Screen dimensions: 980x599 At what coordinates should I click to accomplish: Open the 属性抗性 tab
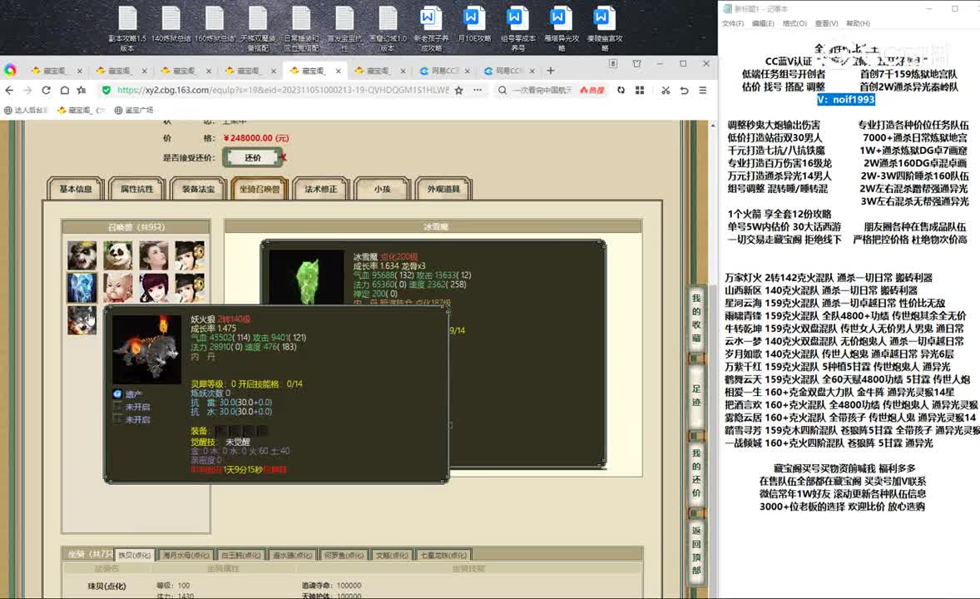coord(137,189)
